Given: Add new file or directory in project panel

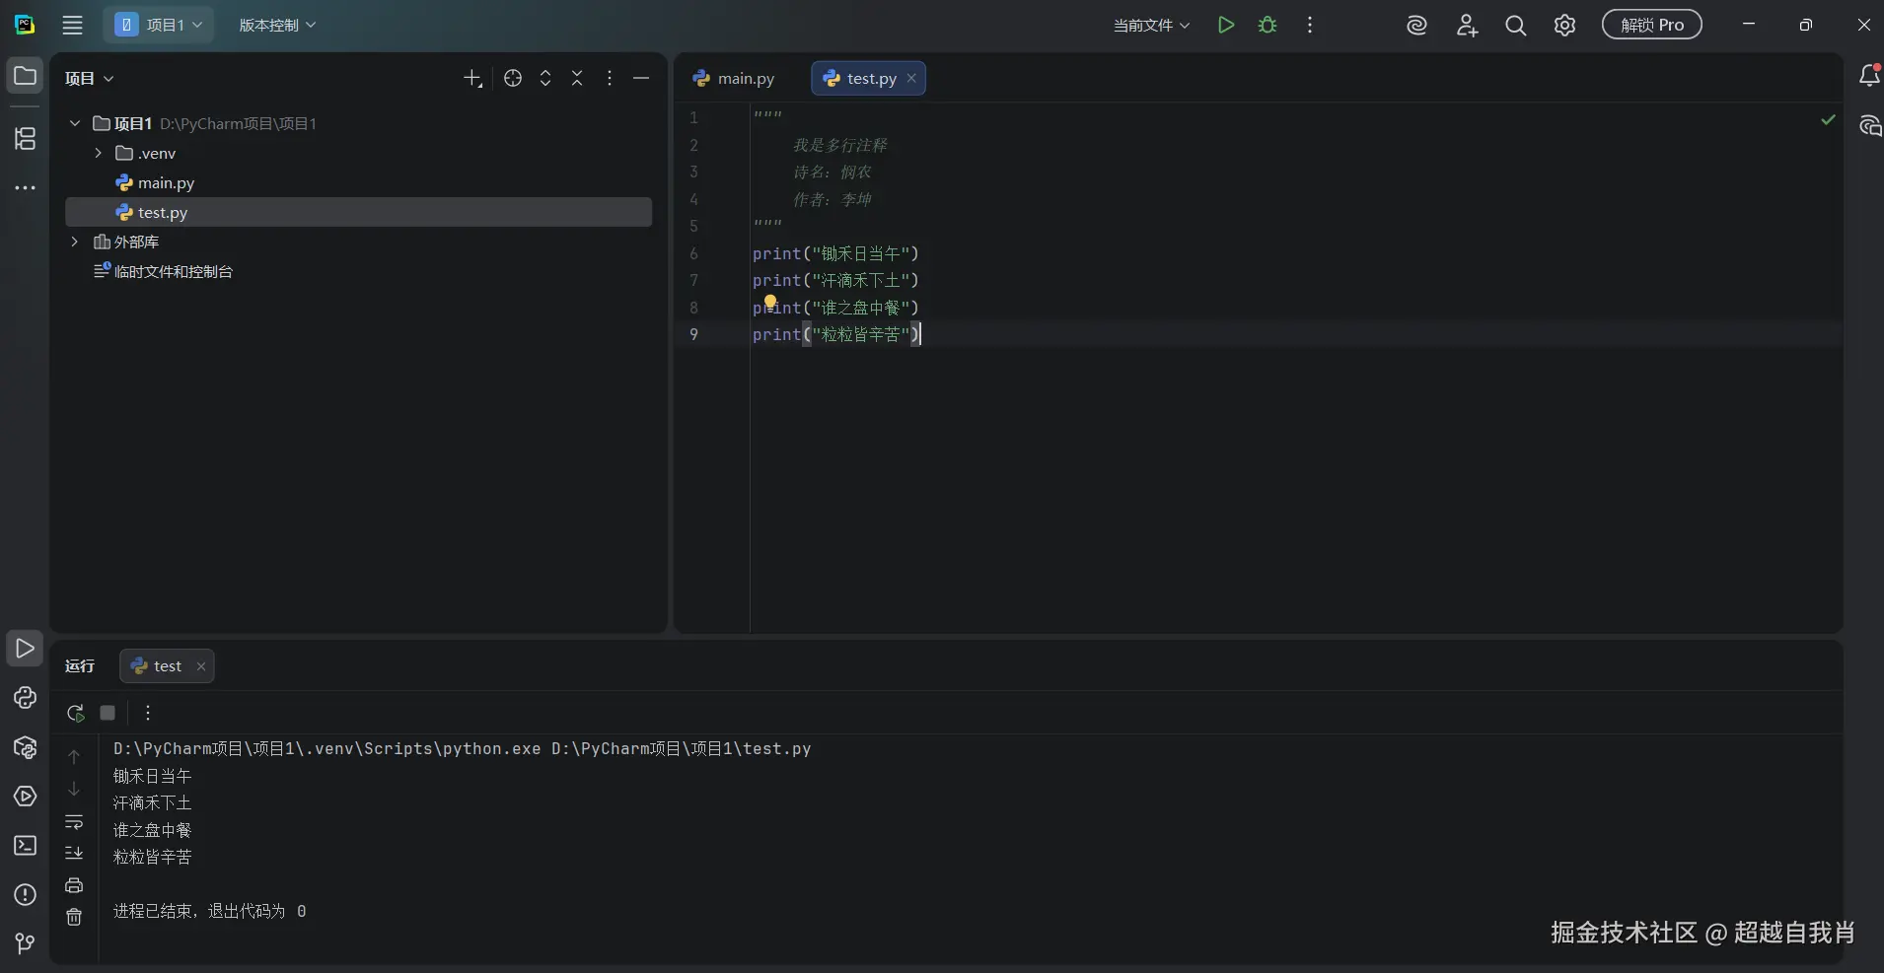Looking at the screenshot, I should [472, 78].
